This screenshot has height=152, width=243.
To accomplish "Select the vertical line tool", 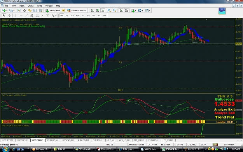I will [x=16, y=16].
